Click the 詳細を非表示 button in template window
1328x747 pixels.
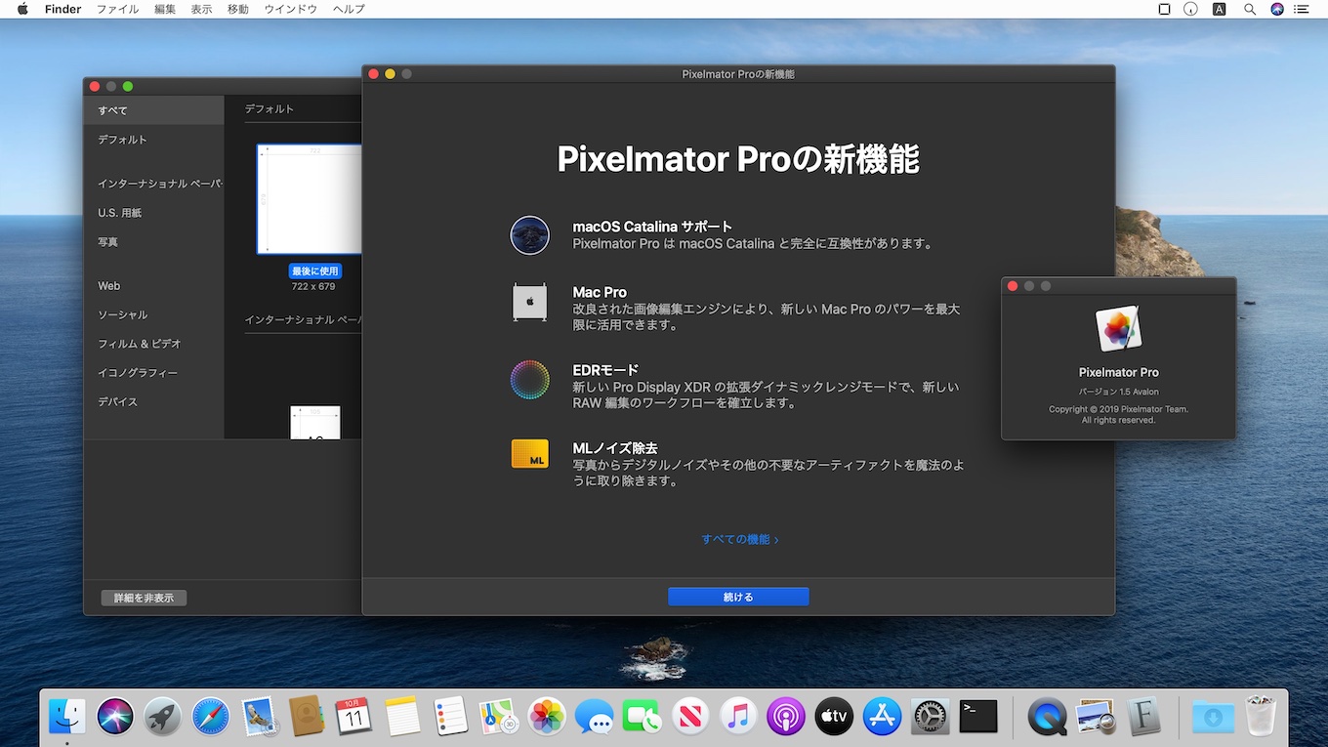(x=144, y=598)
